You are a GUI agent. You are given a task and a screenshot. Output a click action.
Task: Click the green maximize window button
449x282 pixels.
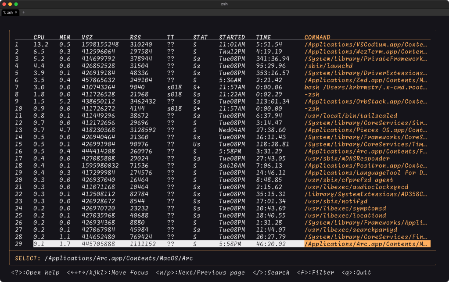[x=16, y=4]
